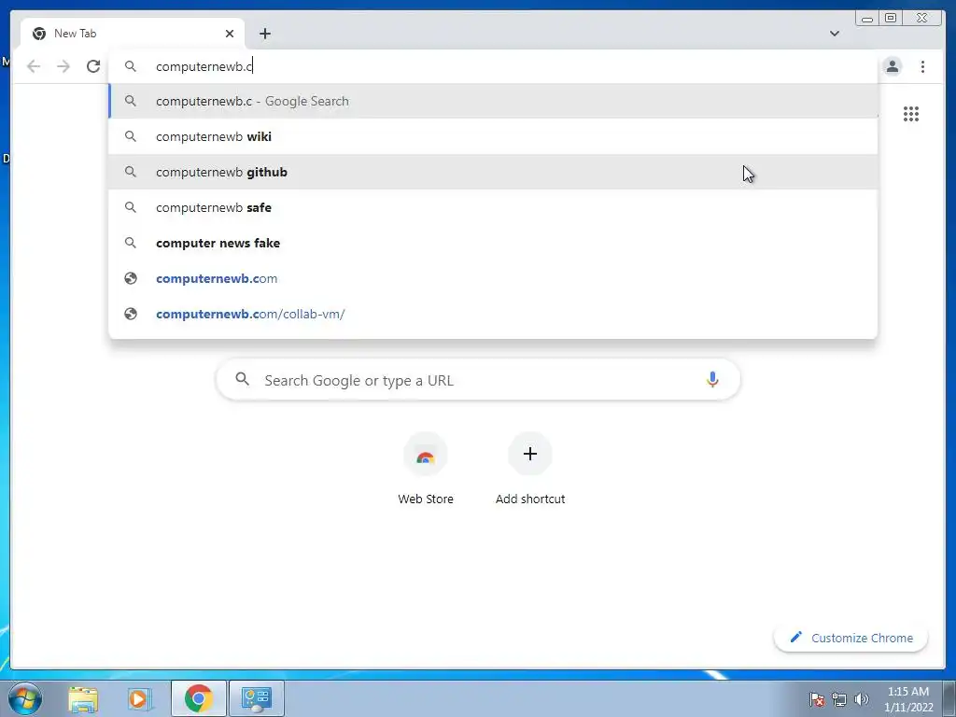Pick the 'computer news fake' suggestion
The width and height of the screenshot is (956, 717).
point(493,243)
